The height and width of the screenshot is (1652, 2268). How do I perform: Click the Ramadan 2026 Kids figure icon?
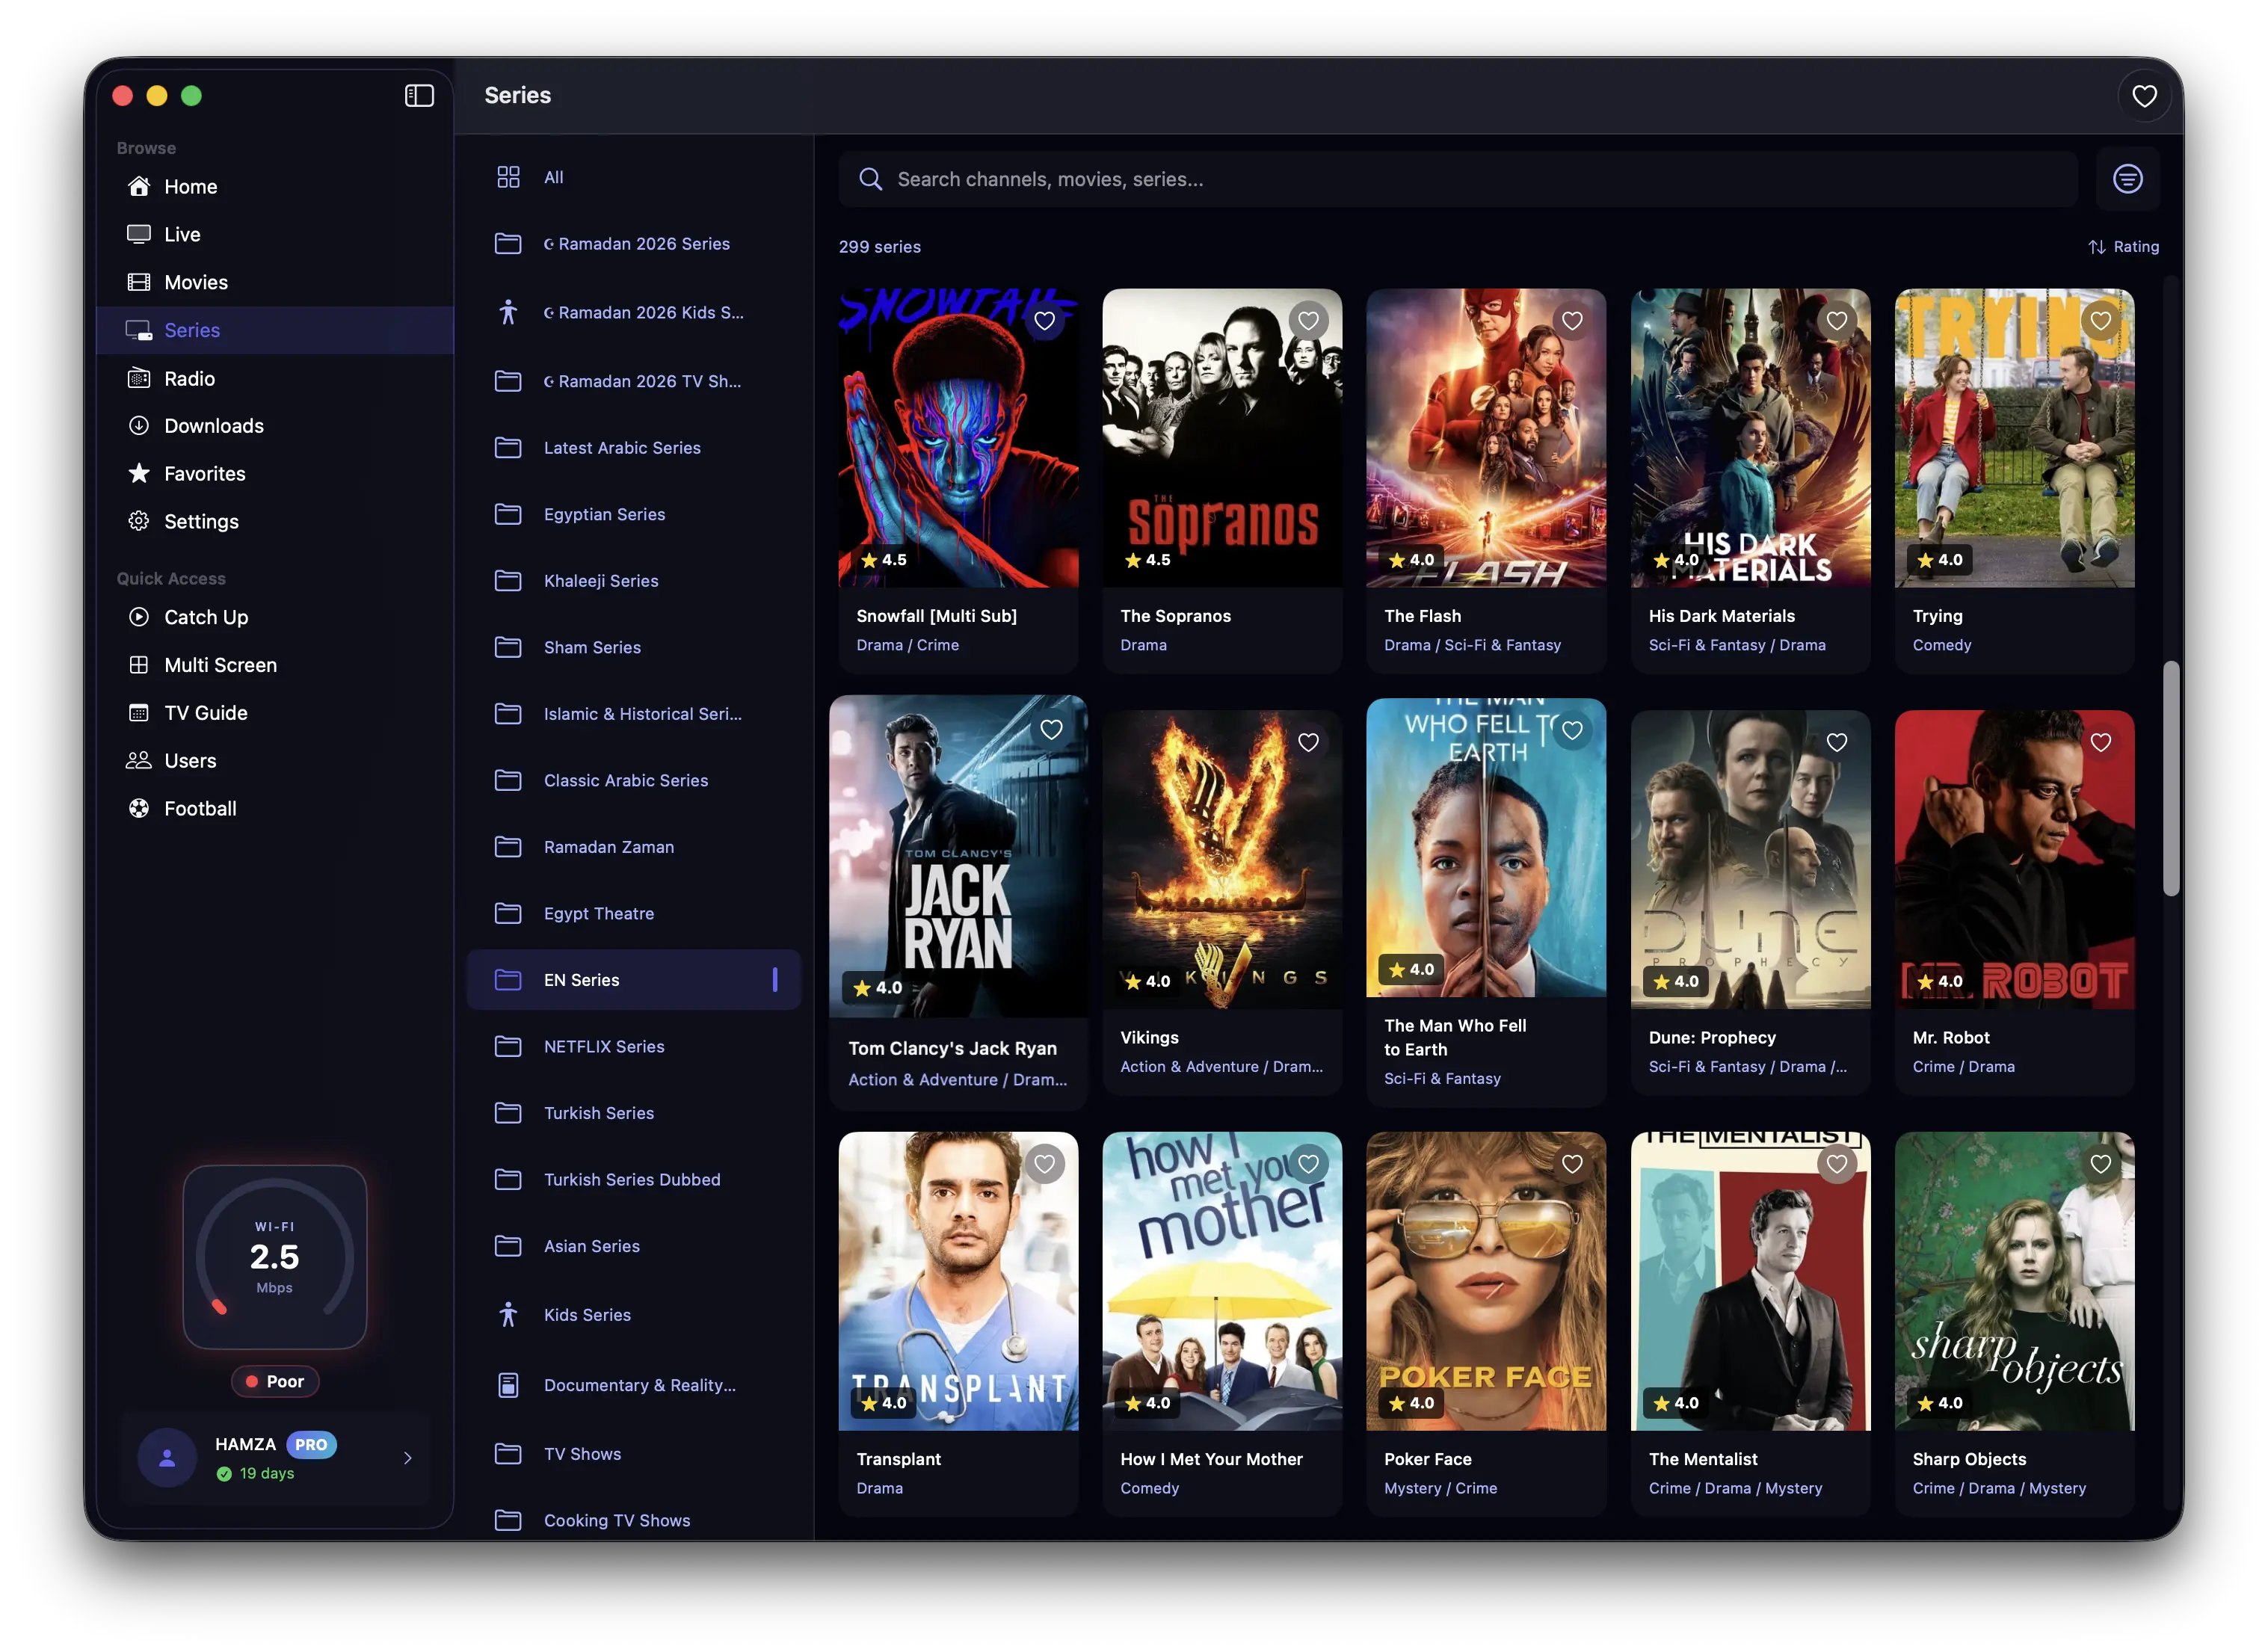click(x=508, y=312)
